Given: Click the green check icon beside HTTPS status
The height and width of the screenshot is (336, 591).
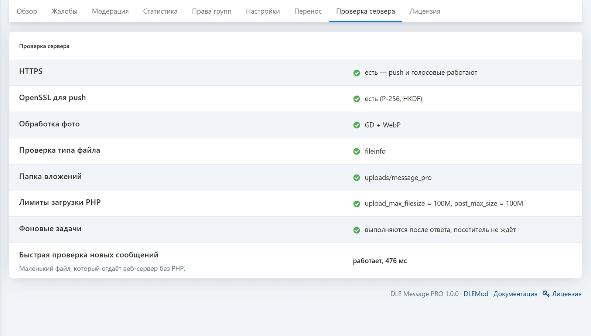Looking at the screenshot, I should (356, 73).
